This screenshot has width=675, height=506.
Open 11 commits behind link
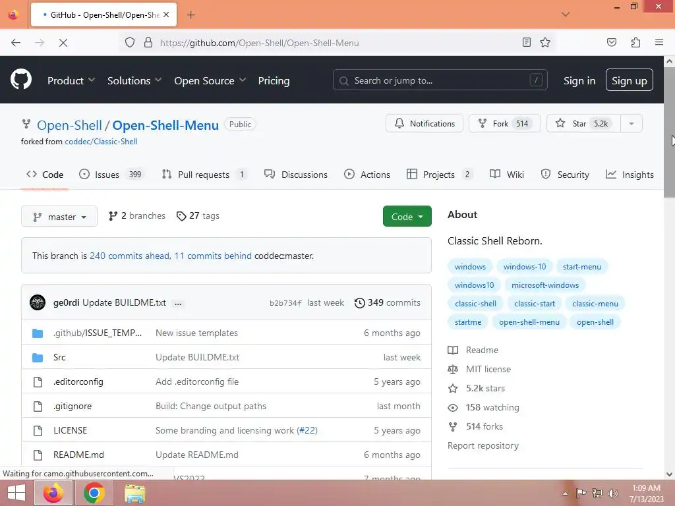pos(213,256)
